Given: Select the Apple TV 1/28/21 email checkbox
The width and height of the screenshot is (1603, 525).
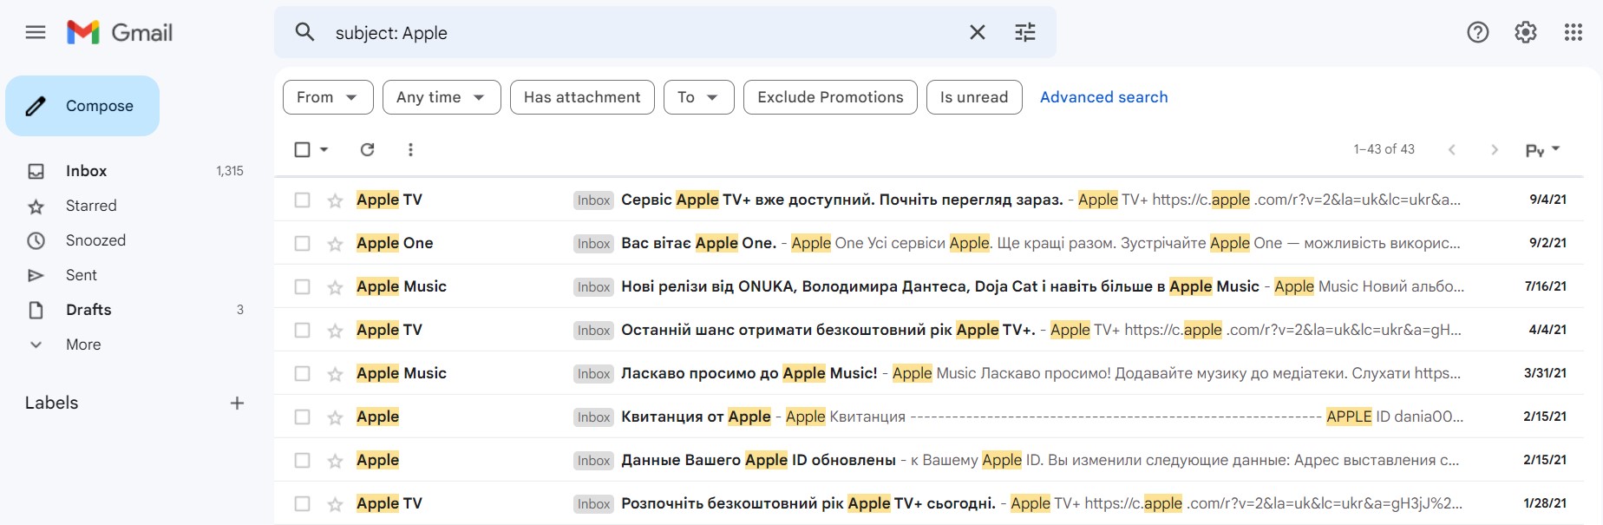Looking at the screenshot, I should (302, 504).
